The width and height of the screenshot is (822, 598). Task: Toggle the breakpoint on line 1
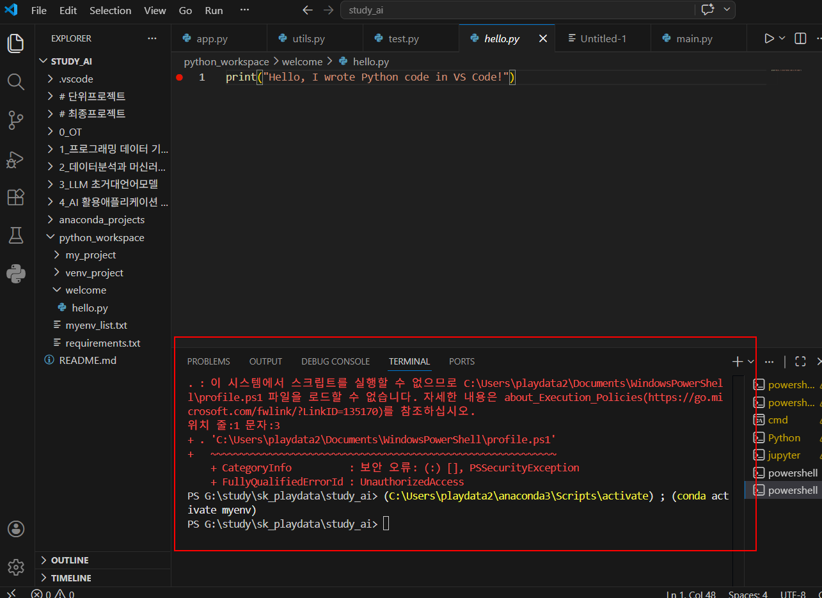point(179,77)
